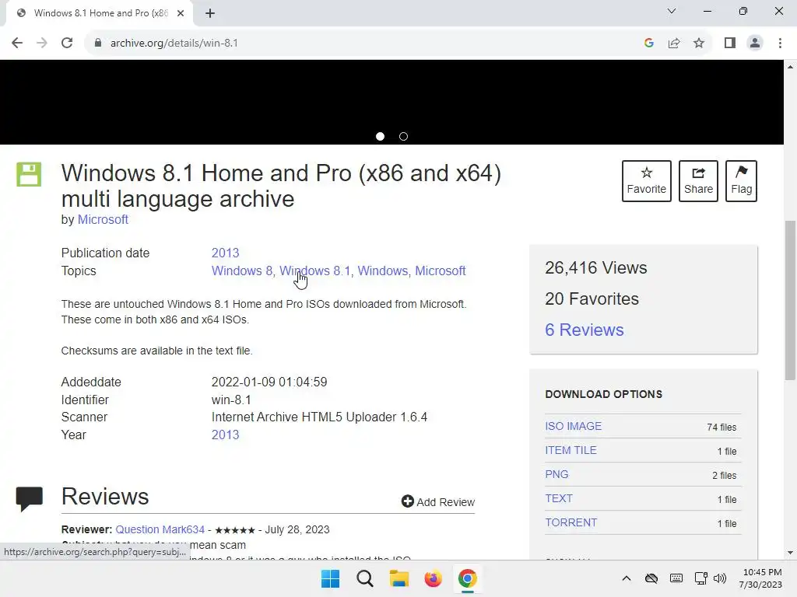Screen dimensions: 797x597
Task: Open taskbar Search
Action: [x=364, y=578]
